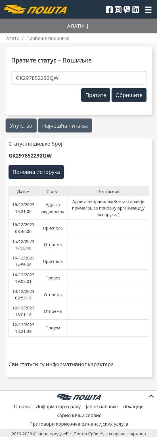The height and width of the screenshot is (437, 157).
Task: Click the Пошта logo in footer
Action: coord(79,397)
